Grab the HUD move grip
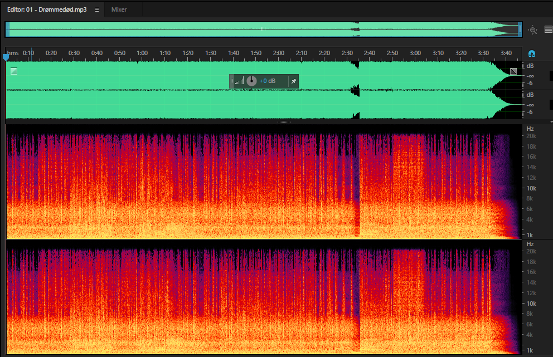The image size is (553, 357). (232, 81)
